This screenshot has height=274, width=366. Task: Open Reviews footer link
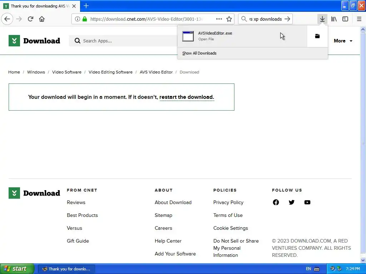(76, 203)
